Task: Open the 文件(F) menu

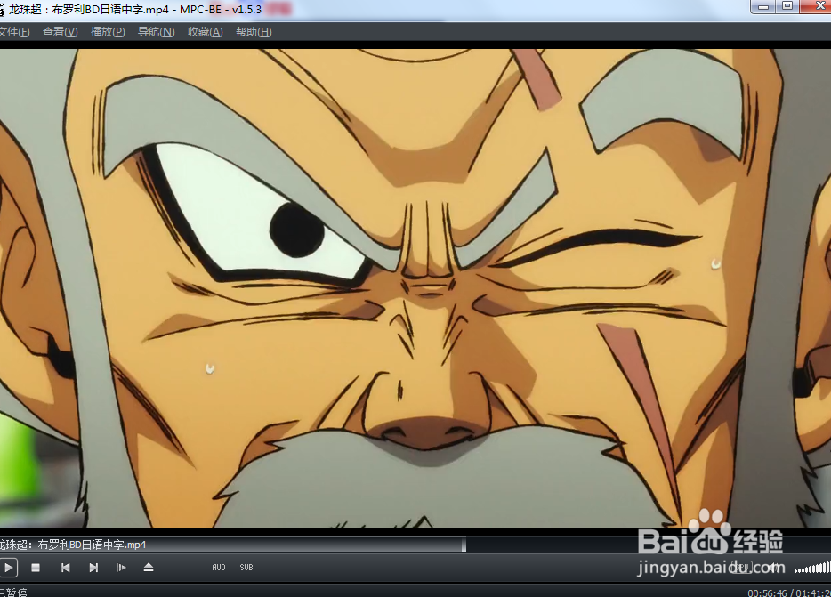Action: (x=14, y=32)
